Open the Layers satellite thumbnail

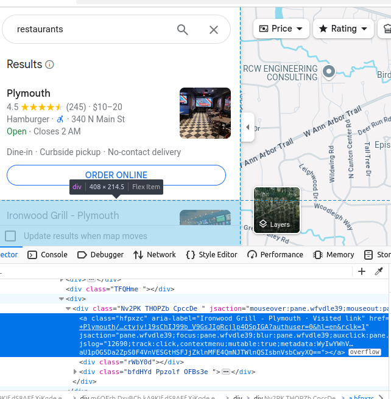[x=277, y=210]
